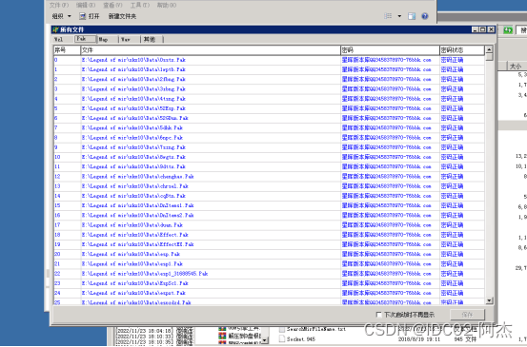Switch to the Wav tab
The image size is (527, 347).
click(130, 39)
